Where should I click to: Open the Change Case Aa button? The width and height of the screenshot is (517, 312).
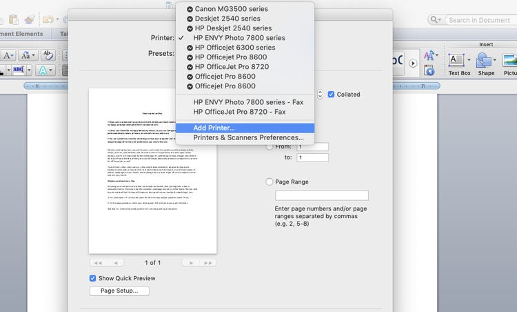(28, 55)
